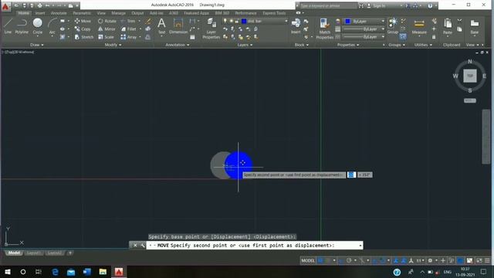Click the Array tool

[129, 37]
